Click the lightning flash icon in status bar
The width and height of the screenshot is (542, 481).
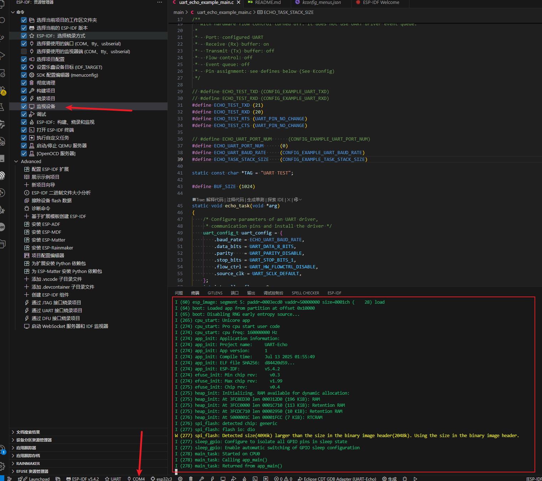212,479
